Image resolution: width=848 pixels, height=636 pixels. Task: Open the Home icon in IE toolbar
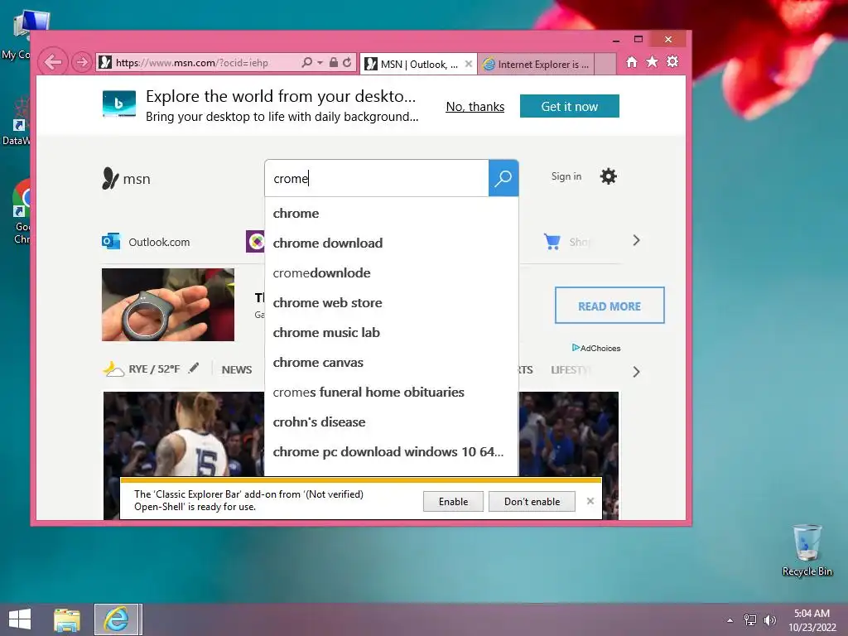point(632,62)
